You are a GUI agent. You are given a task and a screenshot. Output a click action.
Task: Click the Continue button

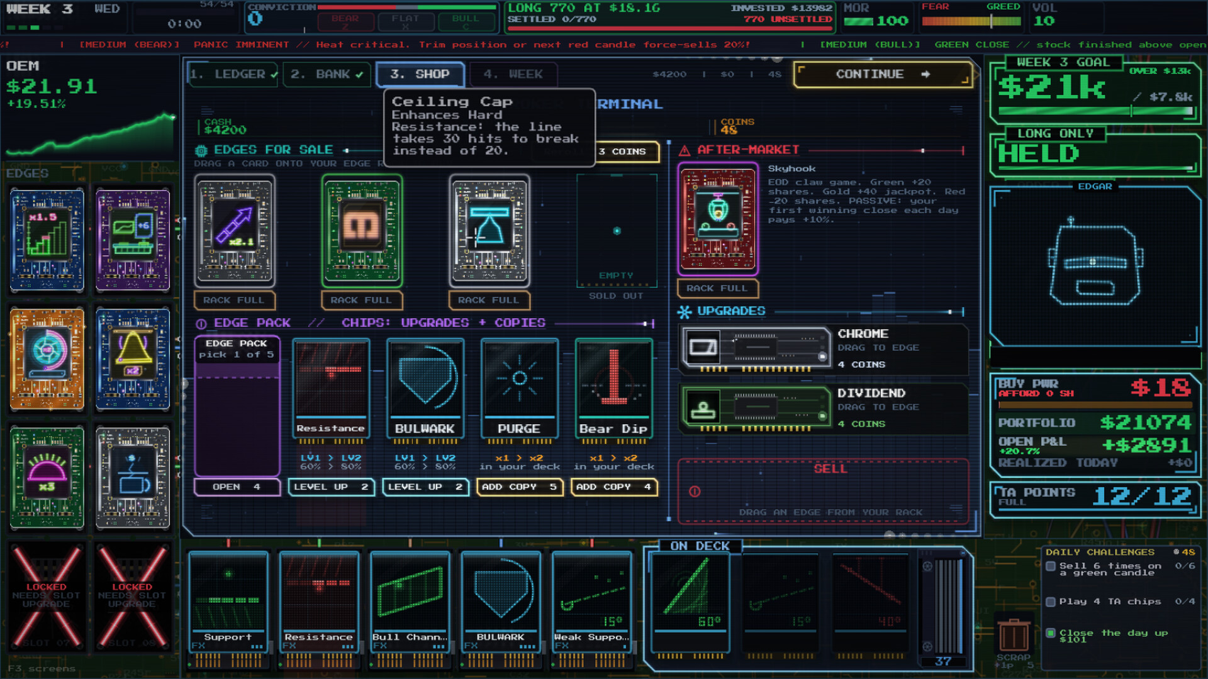click(x=882, y=74)
